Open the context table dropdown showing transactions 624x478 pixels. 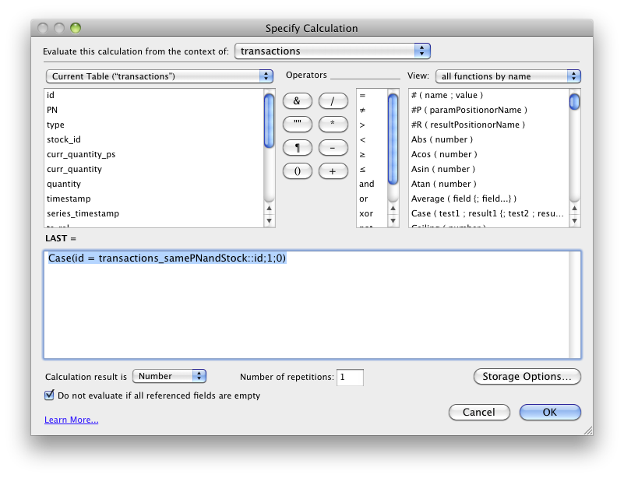[333, 51]
